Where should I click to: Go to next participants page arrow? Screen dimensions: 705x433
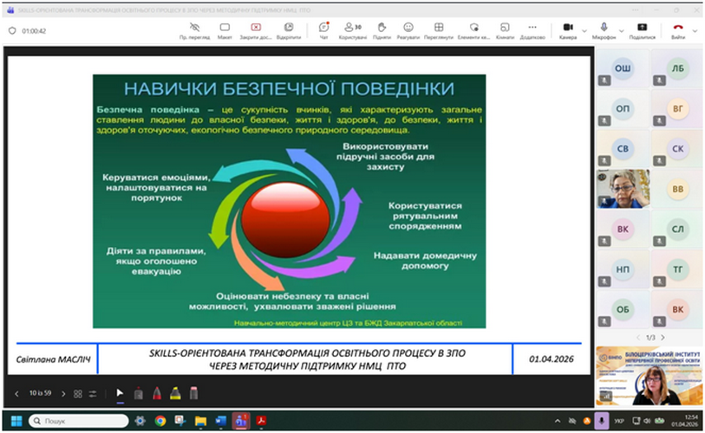(x=664, y=337)
